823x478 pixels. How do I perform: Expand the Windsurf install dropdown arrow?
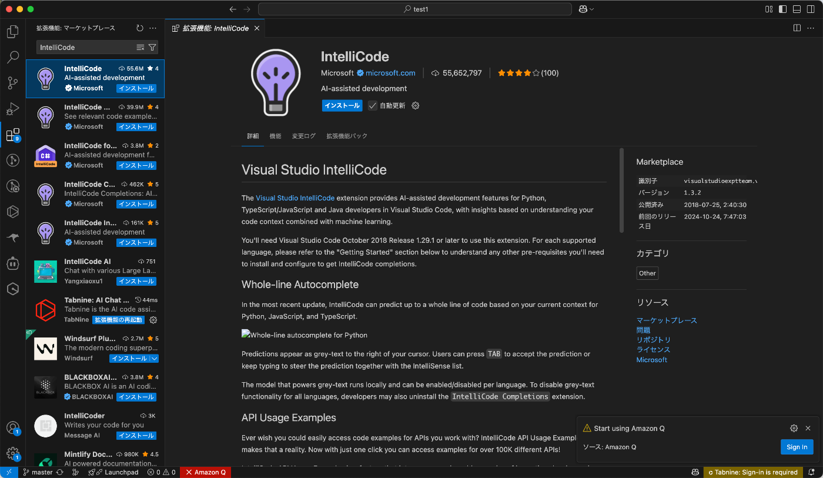[x=154, y=359]
